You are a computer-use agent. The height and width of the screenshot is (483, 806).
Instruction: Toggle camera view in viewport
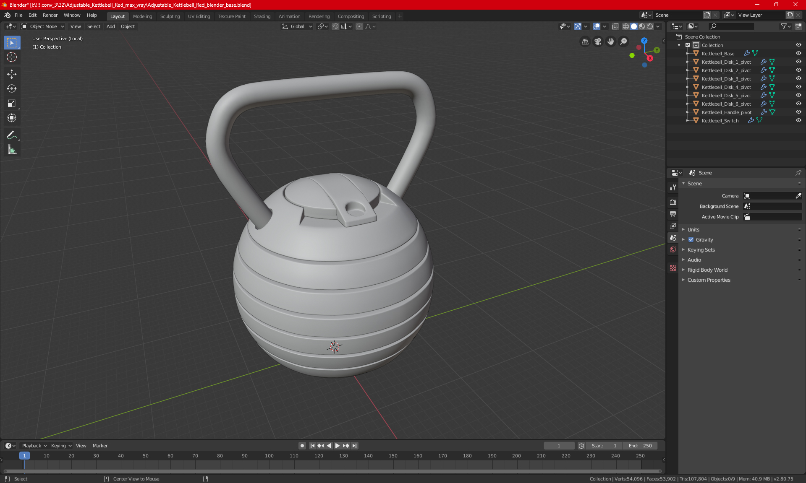click(x=598, y=42)
